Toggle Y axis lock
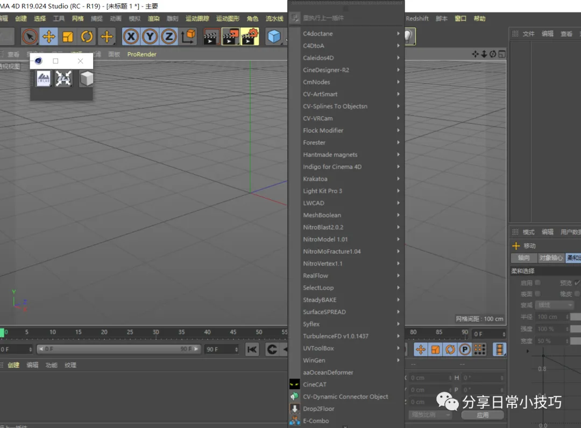The height and width of the screenshot is (428, 581). (150, 37)
